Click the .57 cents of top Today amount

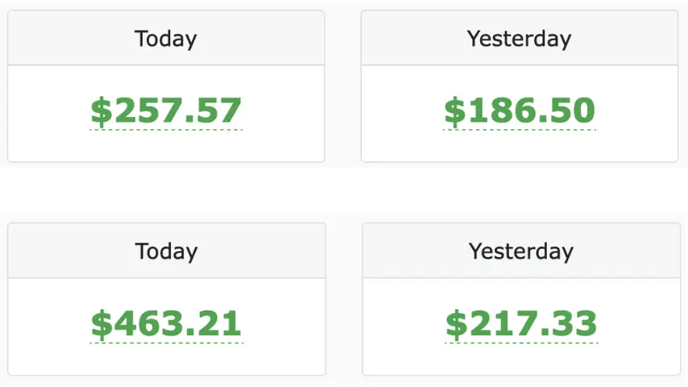(x=218, y=110)
